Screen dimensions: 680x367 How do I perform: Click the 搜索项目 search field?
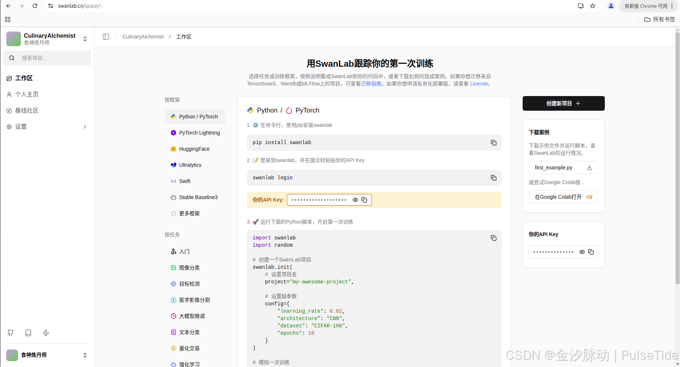(x=47, y=58)
